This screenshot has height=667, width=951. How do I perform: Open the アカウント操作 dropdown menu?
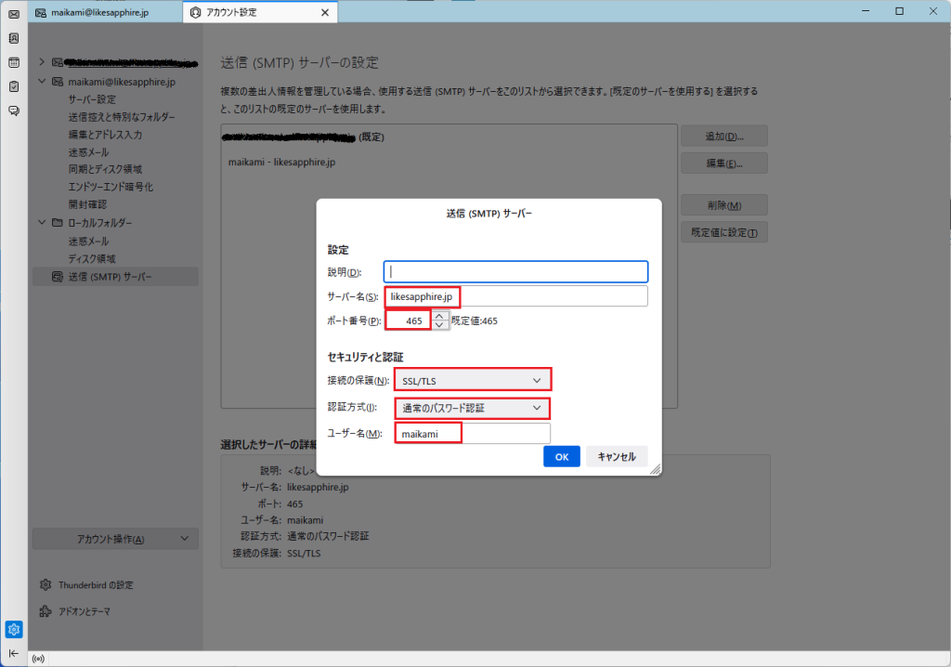tap(115, 539)
